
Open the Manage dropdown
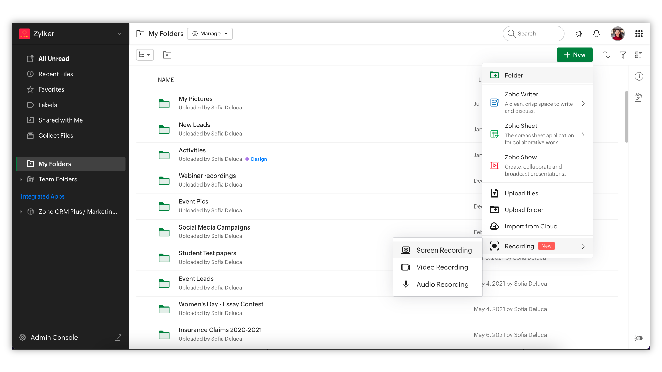(210, 34)
